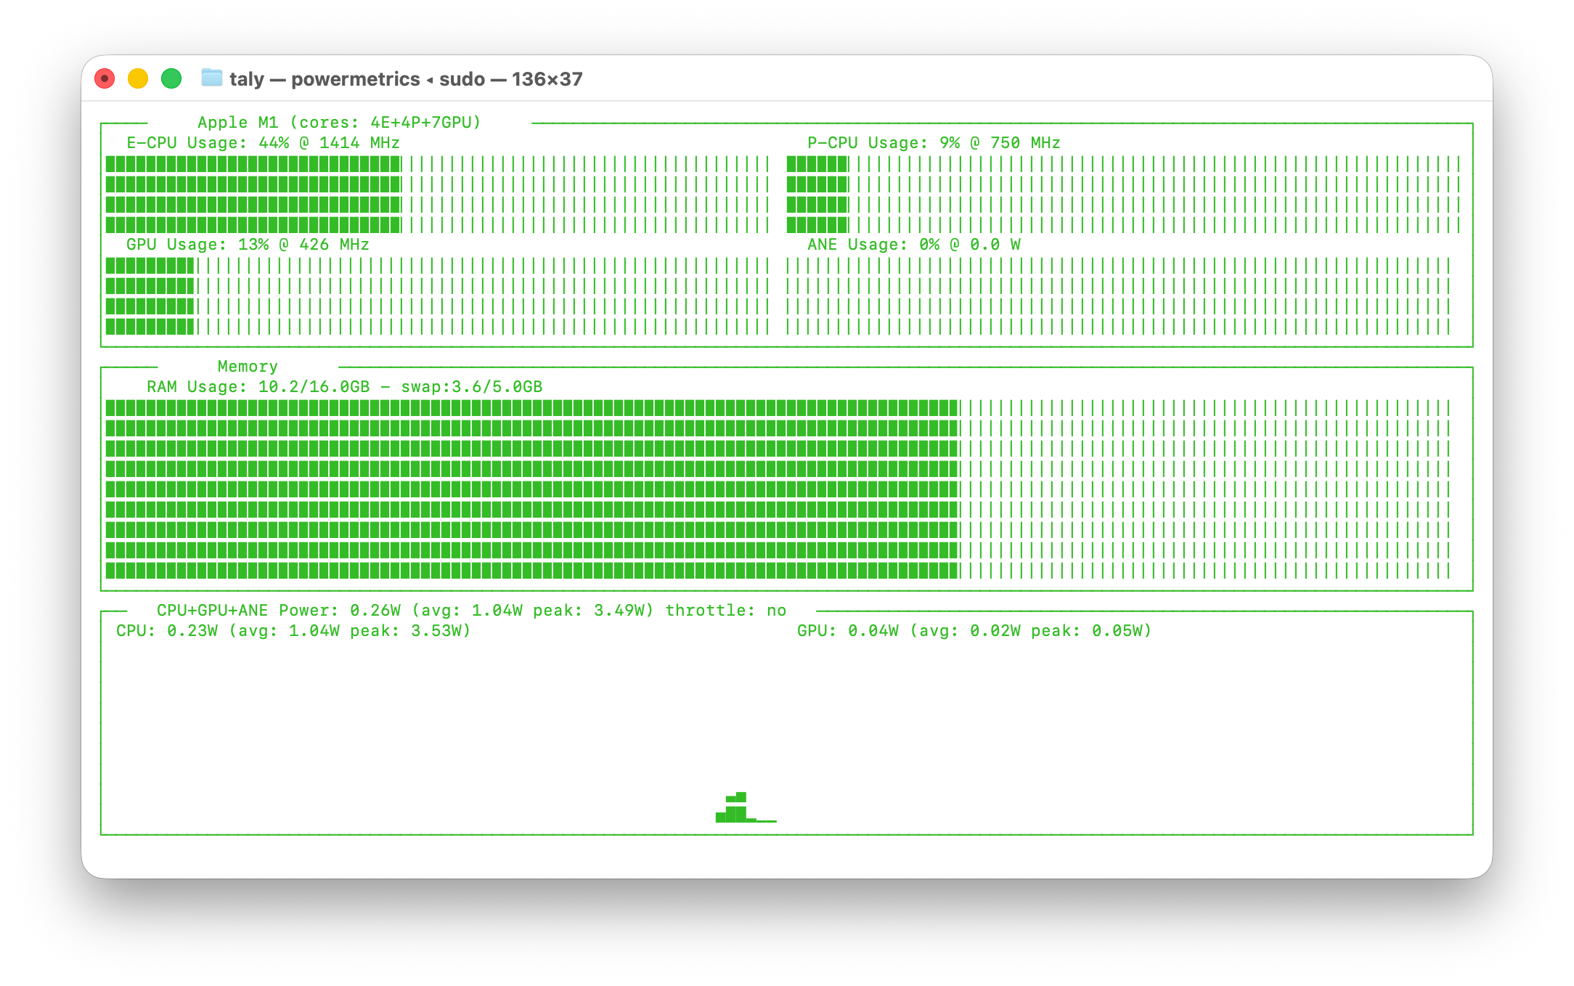Image resolution: width=1574 pixels, height=986 pixels.
Task: Click the 'Memory' section header
Action: [x=248, y=367]
